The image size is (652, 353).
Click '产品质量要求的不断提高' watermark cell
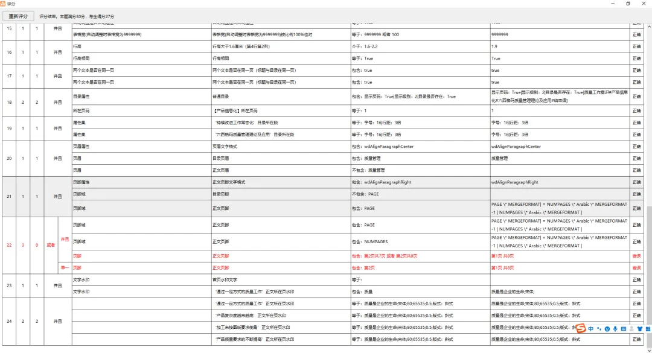[x=281, y=339]
